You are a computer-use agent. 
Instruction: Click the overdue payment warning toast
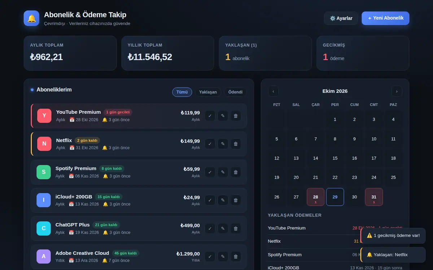tap(393, 235)
